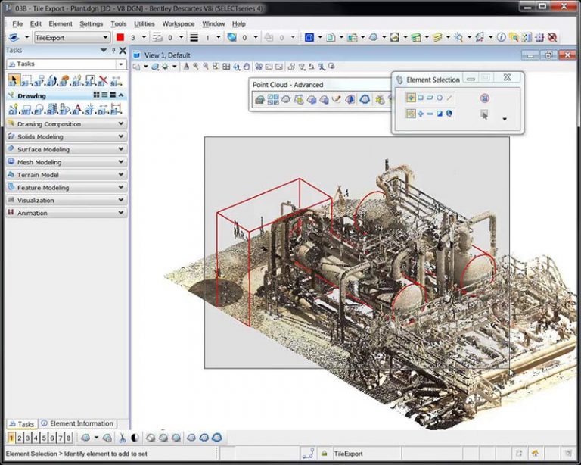
Task: Select the Place Text 'A' tool in Drawing
Action: pyautogui.click(x=77, y=109)
